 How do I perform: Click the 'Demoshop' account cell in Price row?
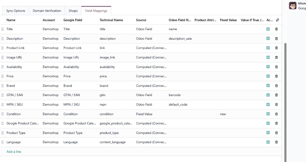pyautogui.click(x=51, y=76)
